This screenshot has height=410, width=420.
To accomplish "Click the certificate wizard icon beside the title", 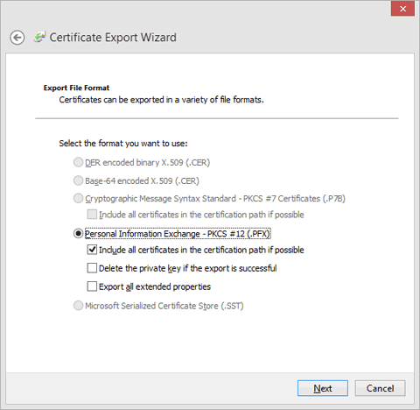I will pos(39,37).
